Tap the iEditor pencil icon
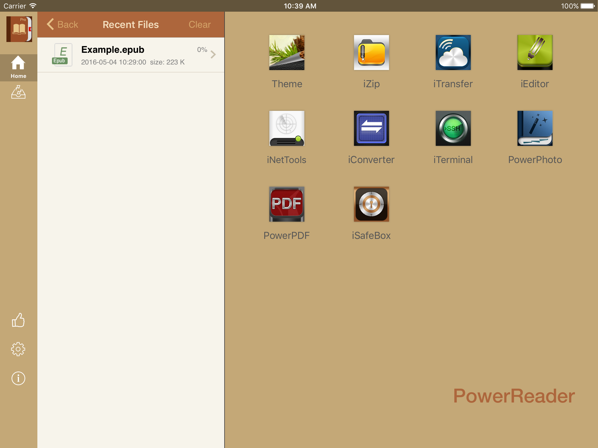Viewport: 598px width, 448px height. [x=535, y=52]
